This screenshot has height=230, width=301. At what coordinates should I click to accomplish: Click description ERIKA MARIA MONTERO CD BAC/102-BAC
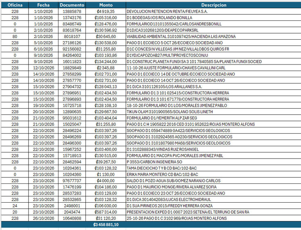coord(162,174)
